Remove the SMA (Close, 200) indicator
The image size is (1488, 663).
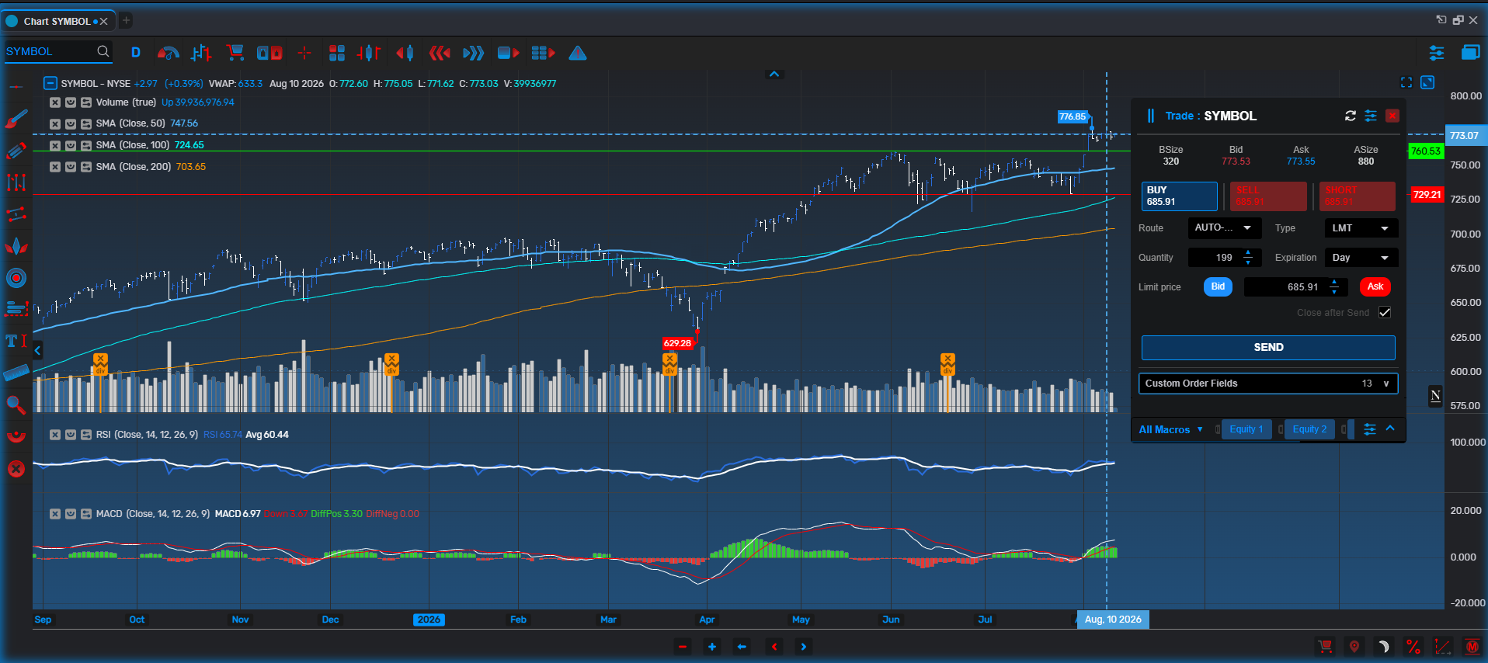pos(55,167)
